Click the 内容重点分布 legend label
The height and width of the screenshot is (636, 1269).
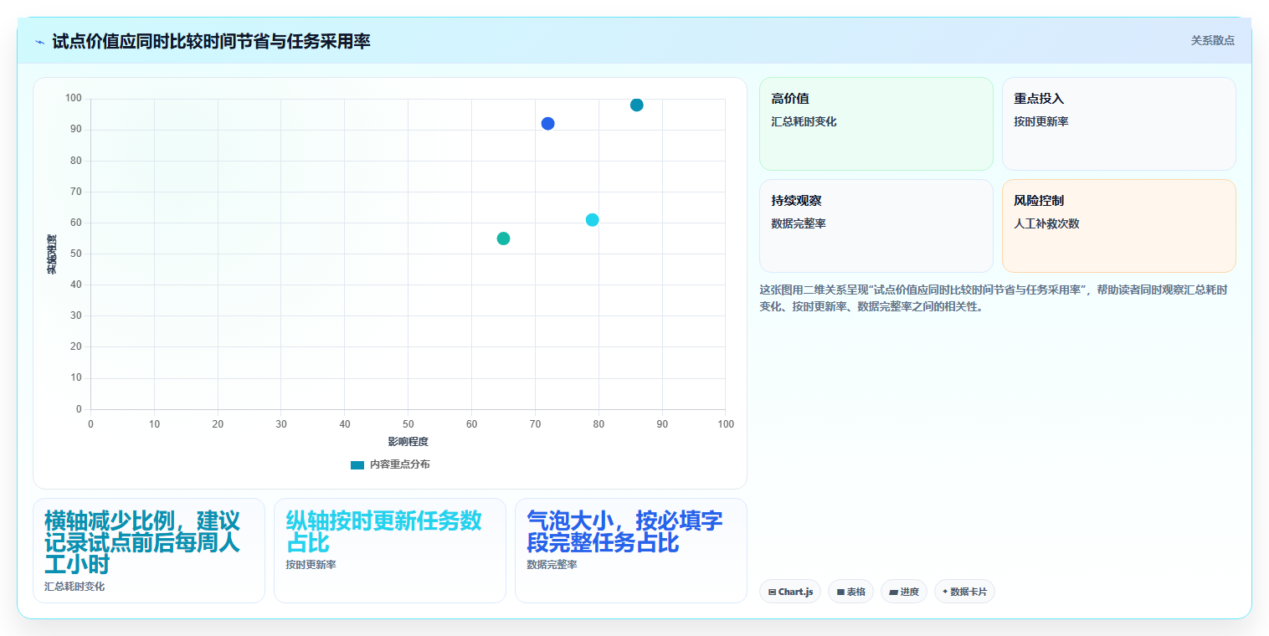click(400, 464)
